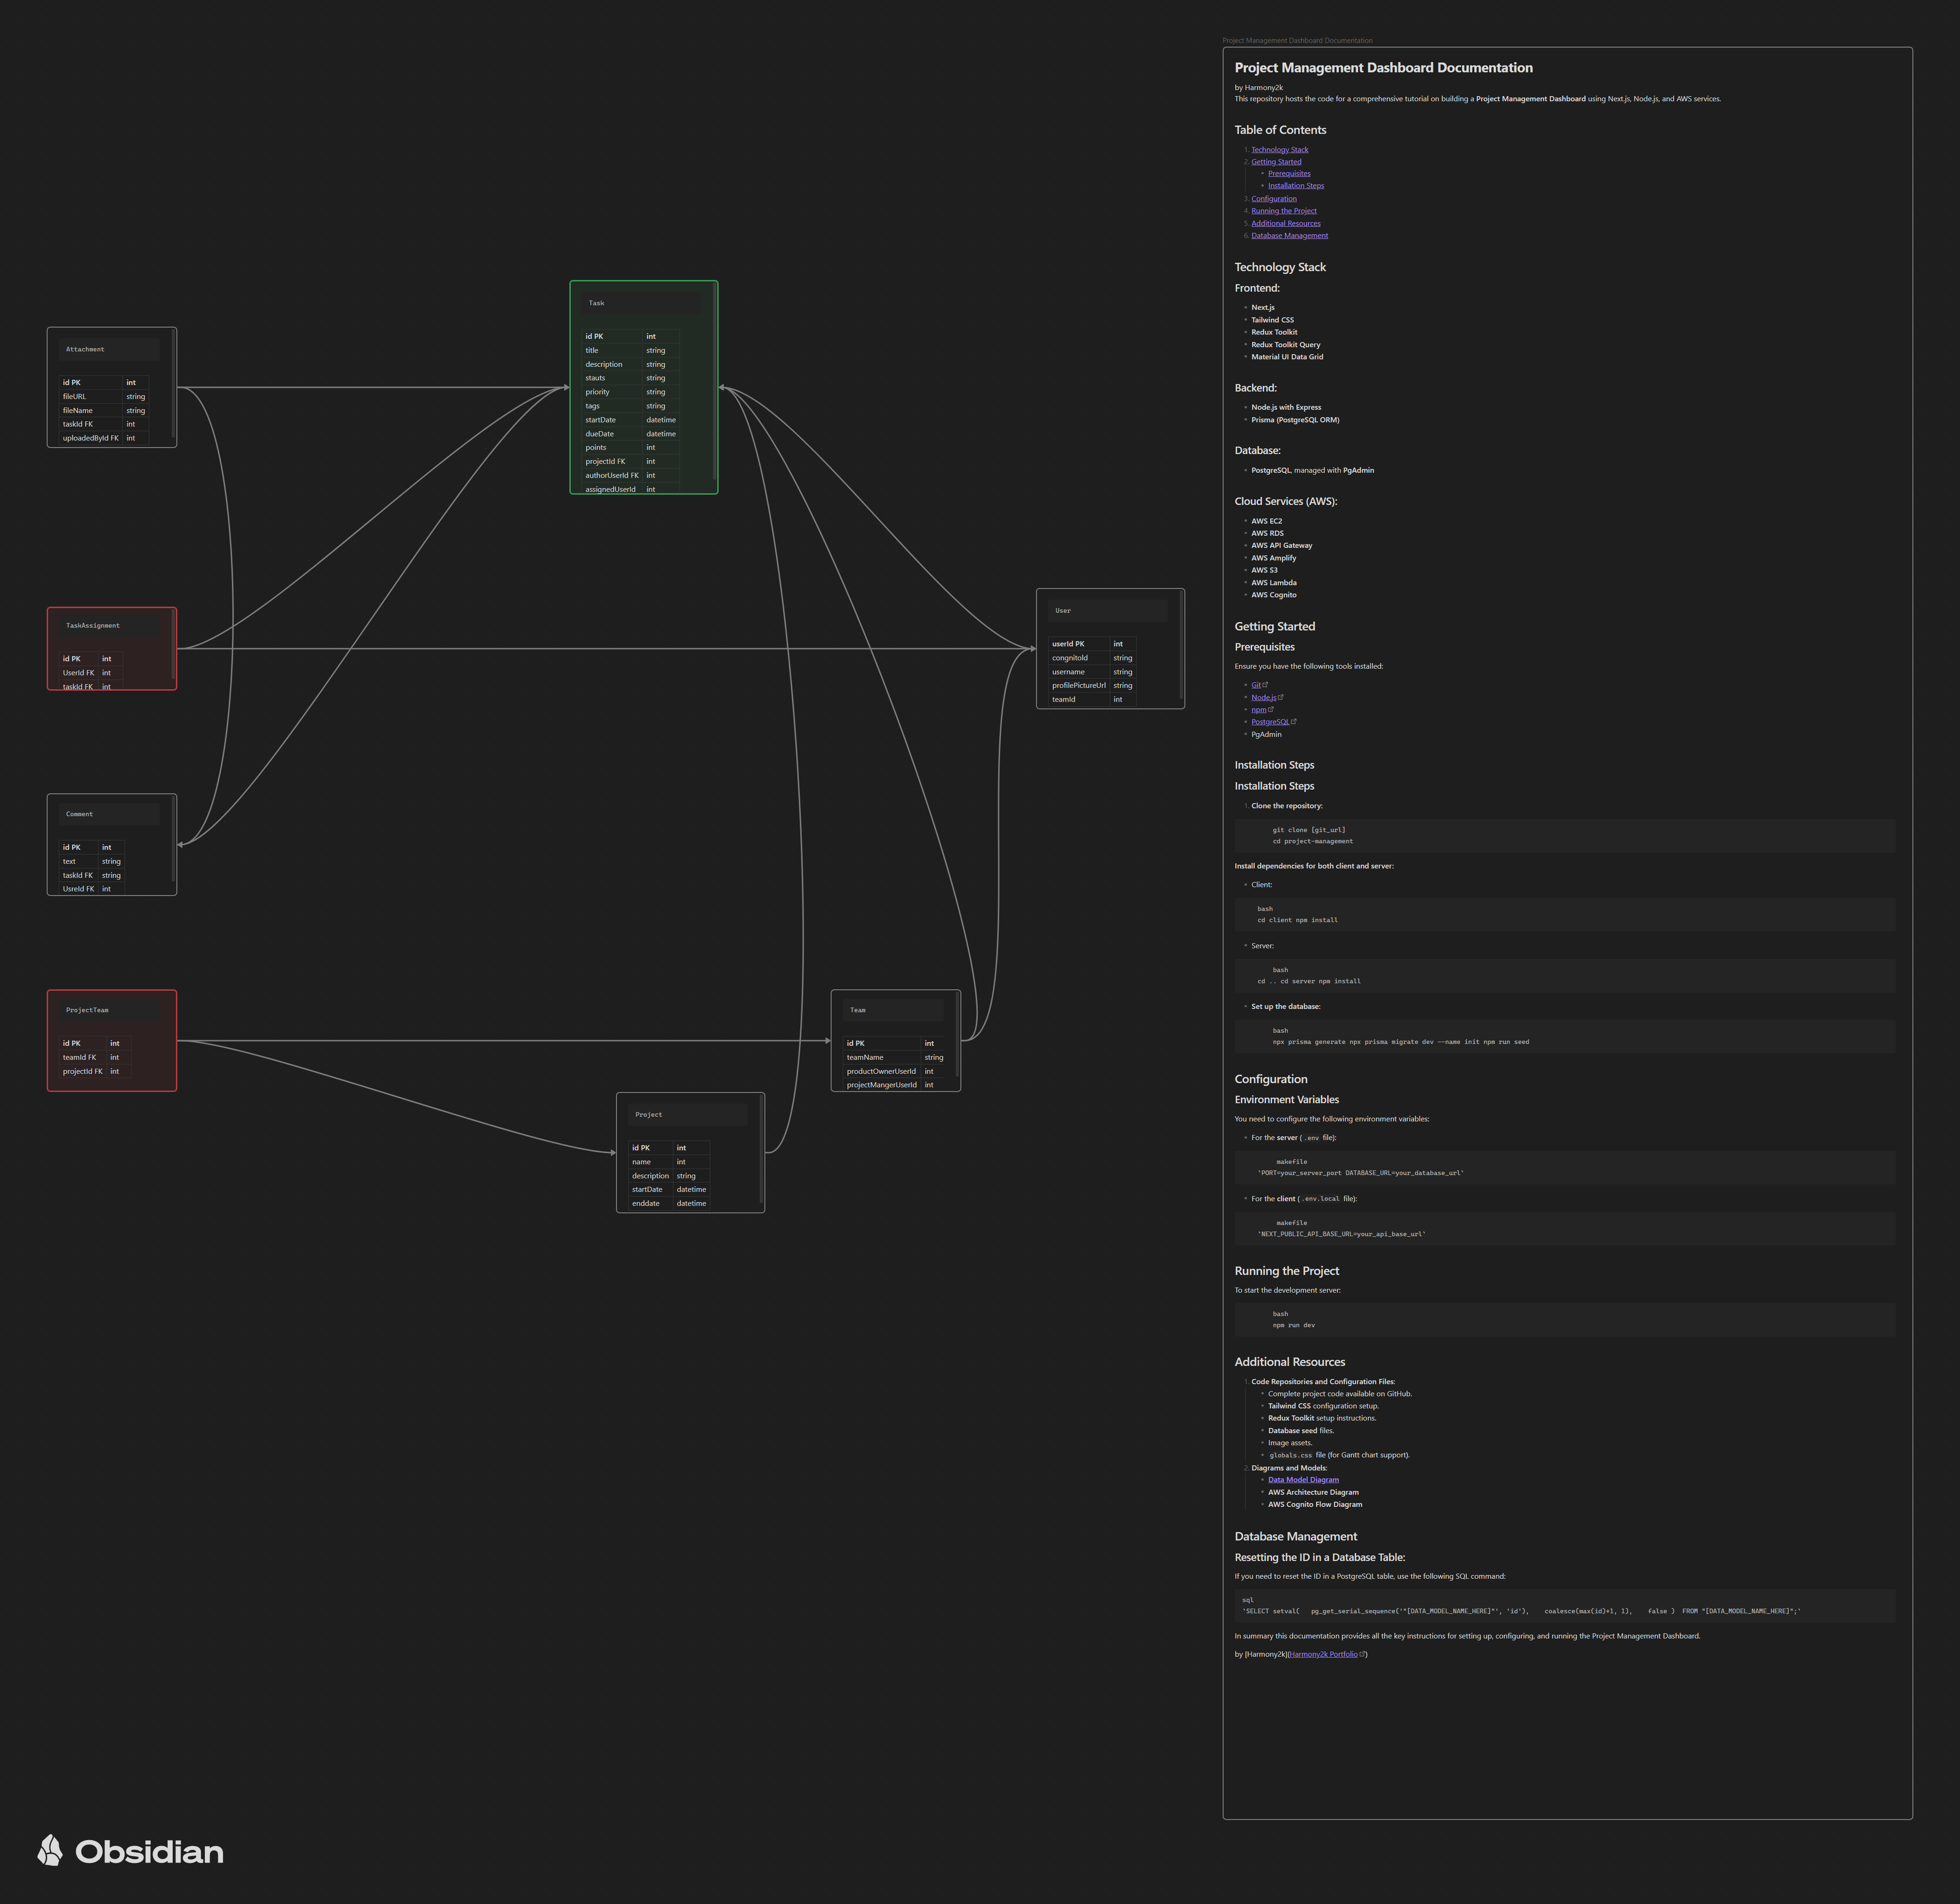Click the external link icon after Harmony2k Portfolio
The image size is (1960, 1904).
1362,1654
